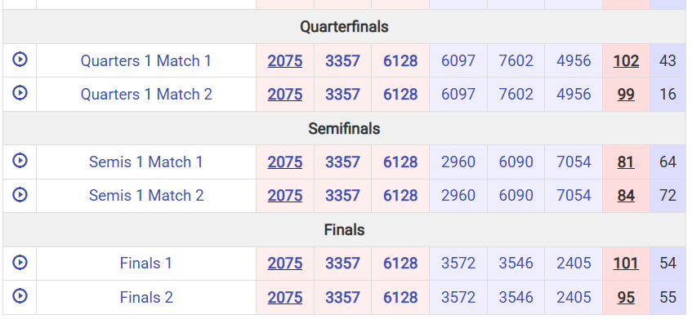Image resolution: width=692 pixels, height=319 pixels.
Task: Open team 2960 in Semis Match 1
Action: 458,162
